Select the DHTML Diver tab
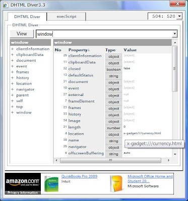Viewport: 188px width, 201px height. pyautogui.click(x=27, y=17)
